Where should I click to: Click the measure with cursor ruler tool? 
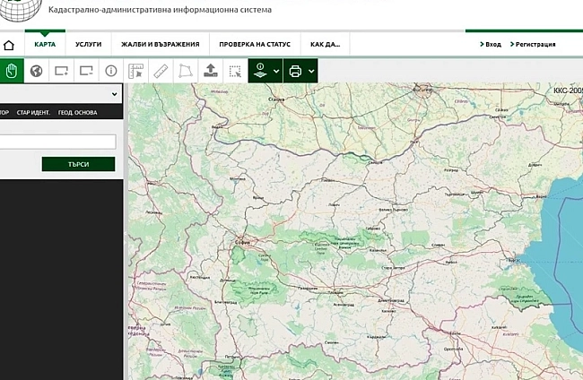click(x=136, y=70)
